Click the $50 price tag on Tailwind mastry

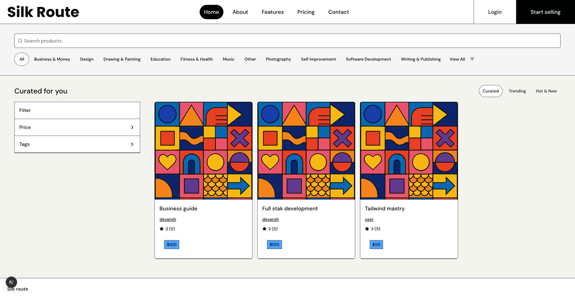point(376,245)
